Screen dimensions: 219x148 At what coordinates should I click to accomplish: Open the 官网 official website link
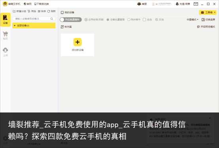[28, 4]
